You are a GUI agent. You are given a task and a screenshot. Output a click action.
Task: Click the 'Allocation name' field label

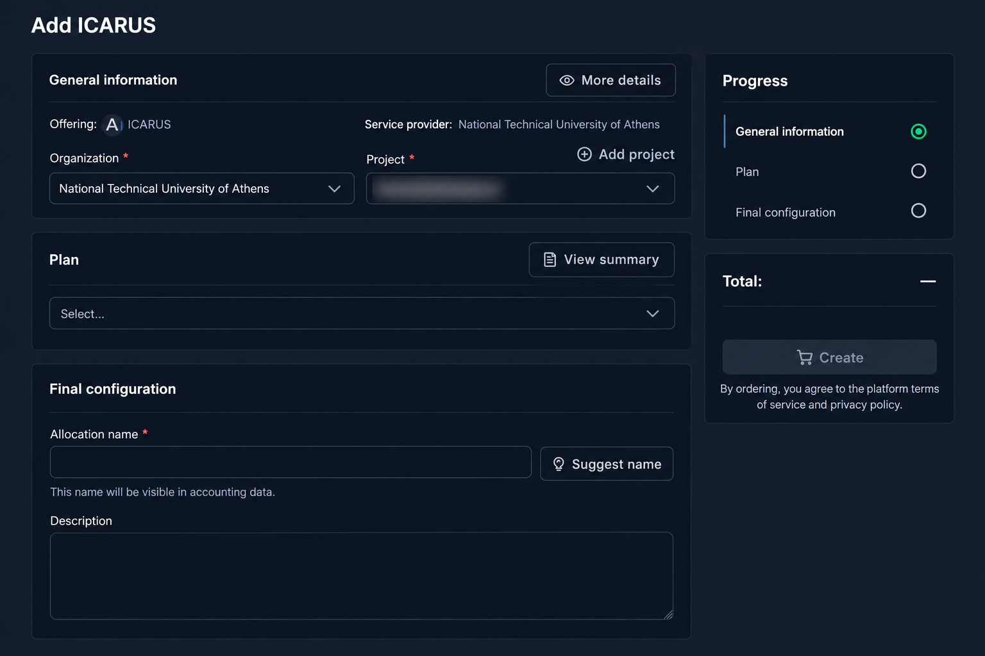point(94,434)
